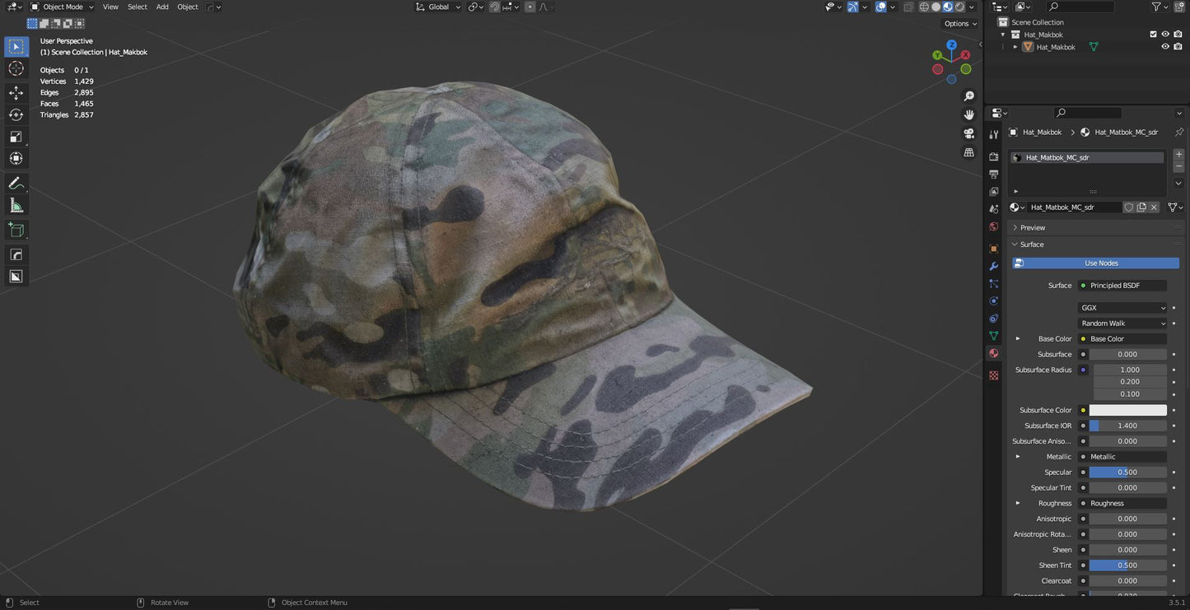This screenshot has width=1190, height=610.
Task: Open the Add menu in the viewport header
Action: [x=161, y=7]
